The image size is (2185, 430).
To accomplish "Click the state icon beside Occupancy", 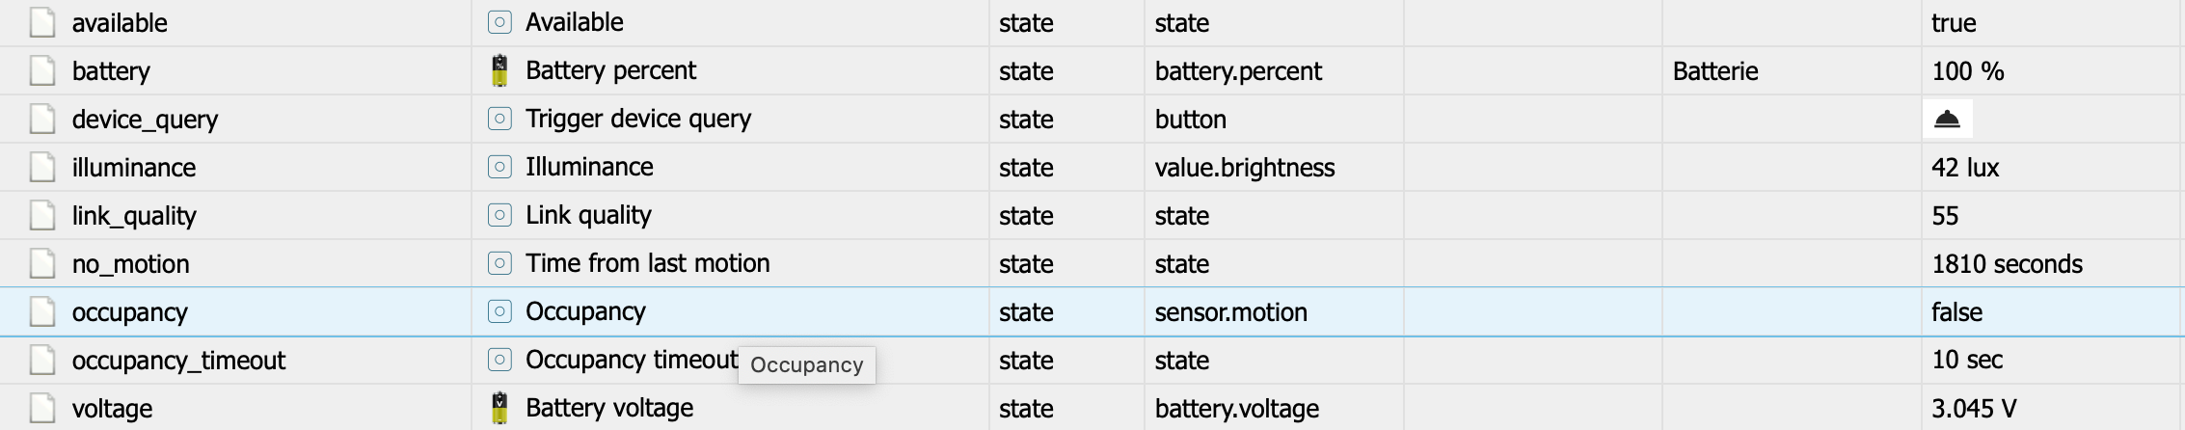I will 499,311.
